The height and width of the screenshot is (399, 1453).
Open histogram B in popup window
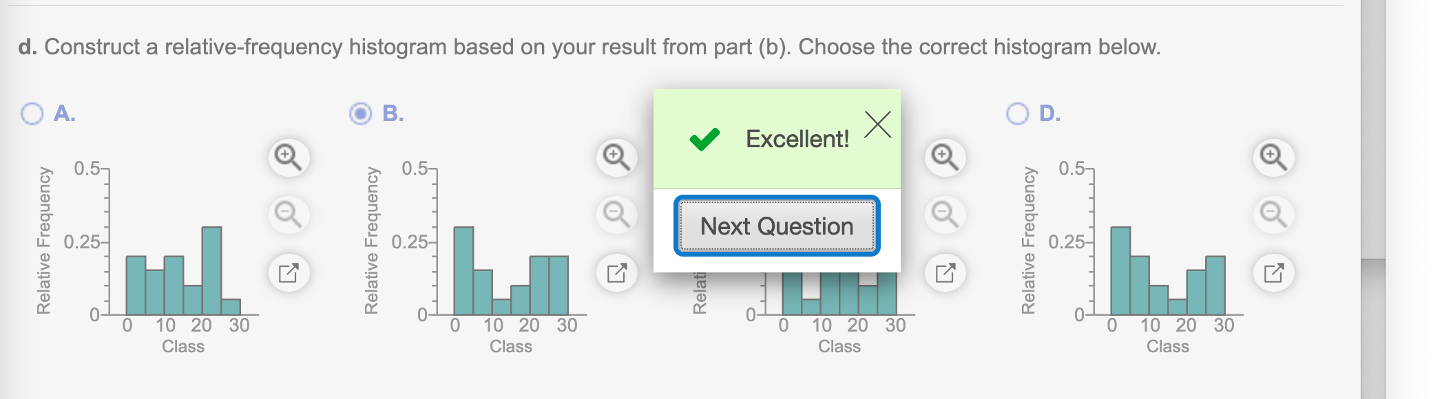click(616, 272)
